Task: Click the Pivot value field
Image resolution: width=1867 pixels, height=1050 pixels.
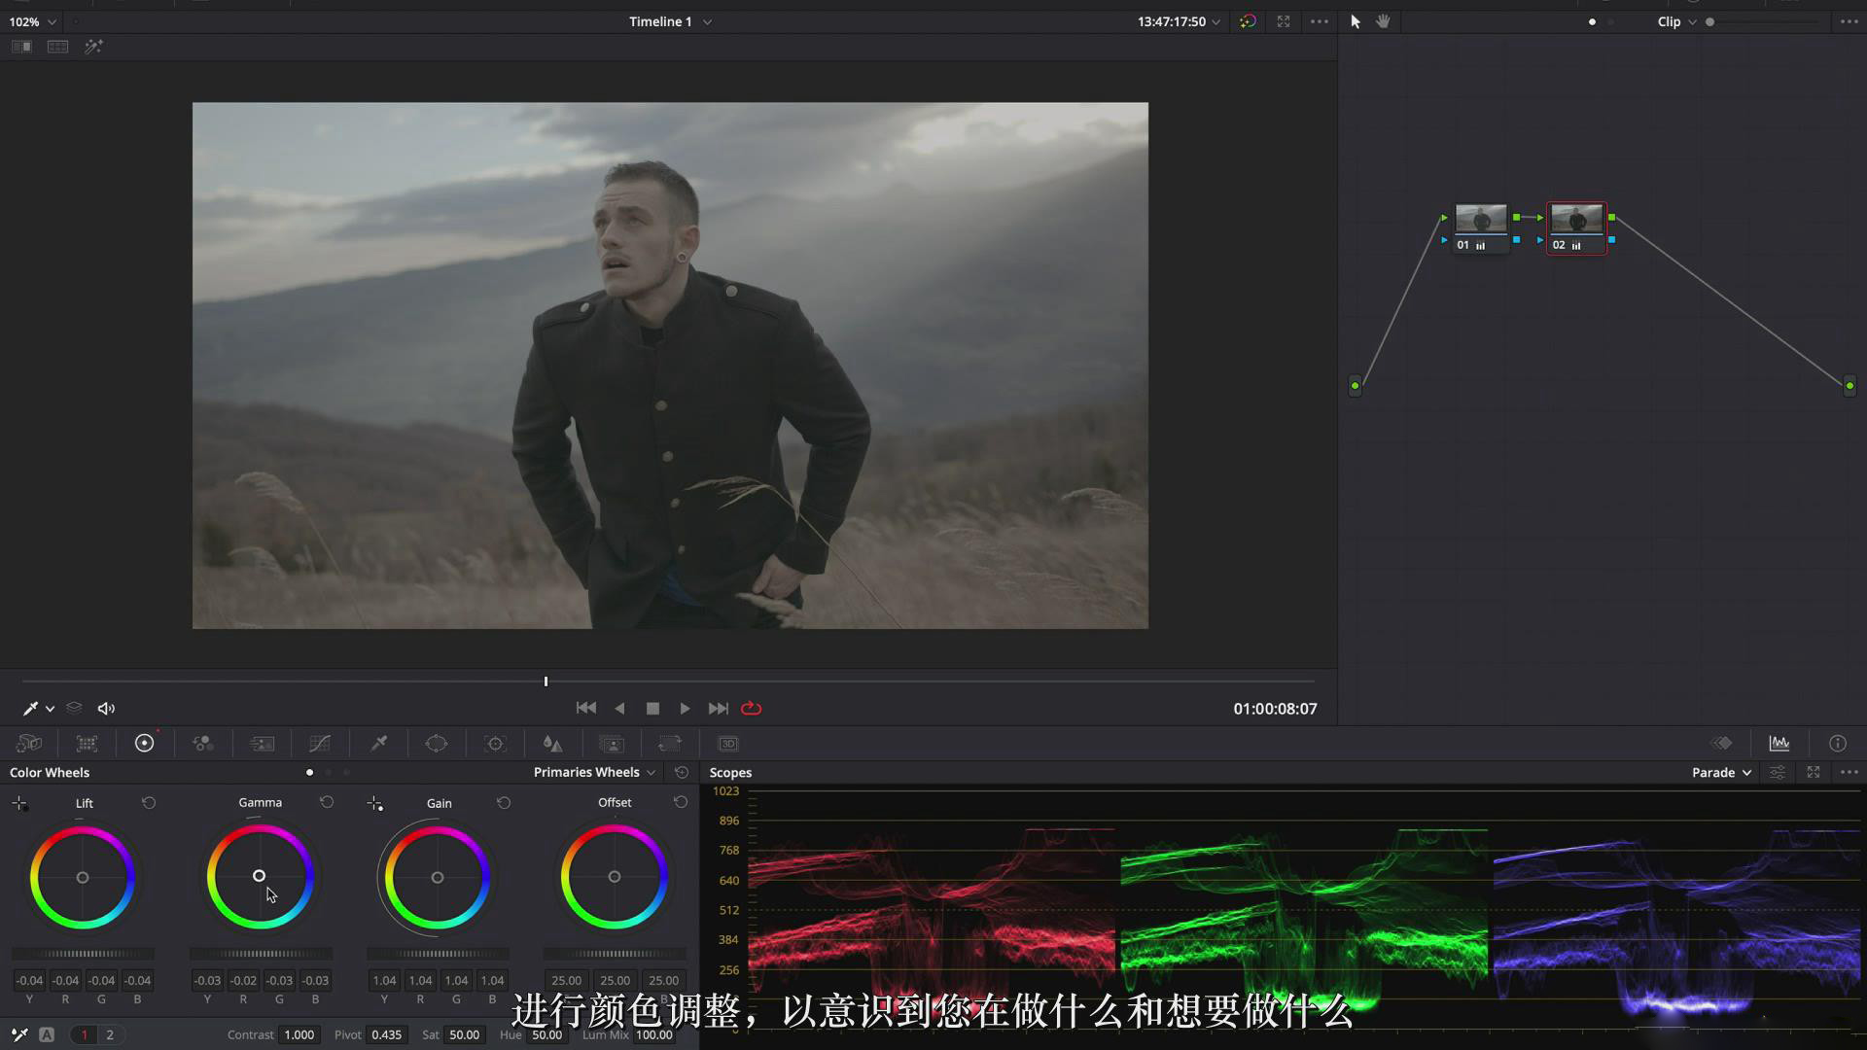Action: 386,1034
